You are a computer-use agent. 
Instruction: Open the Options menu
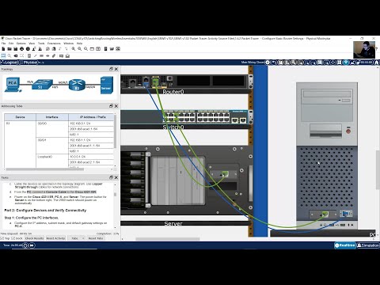21,44
